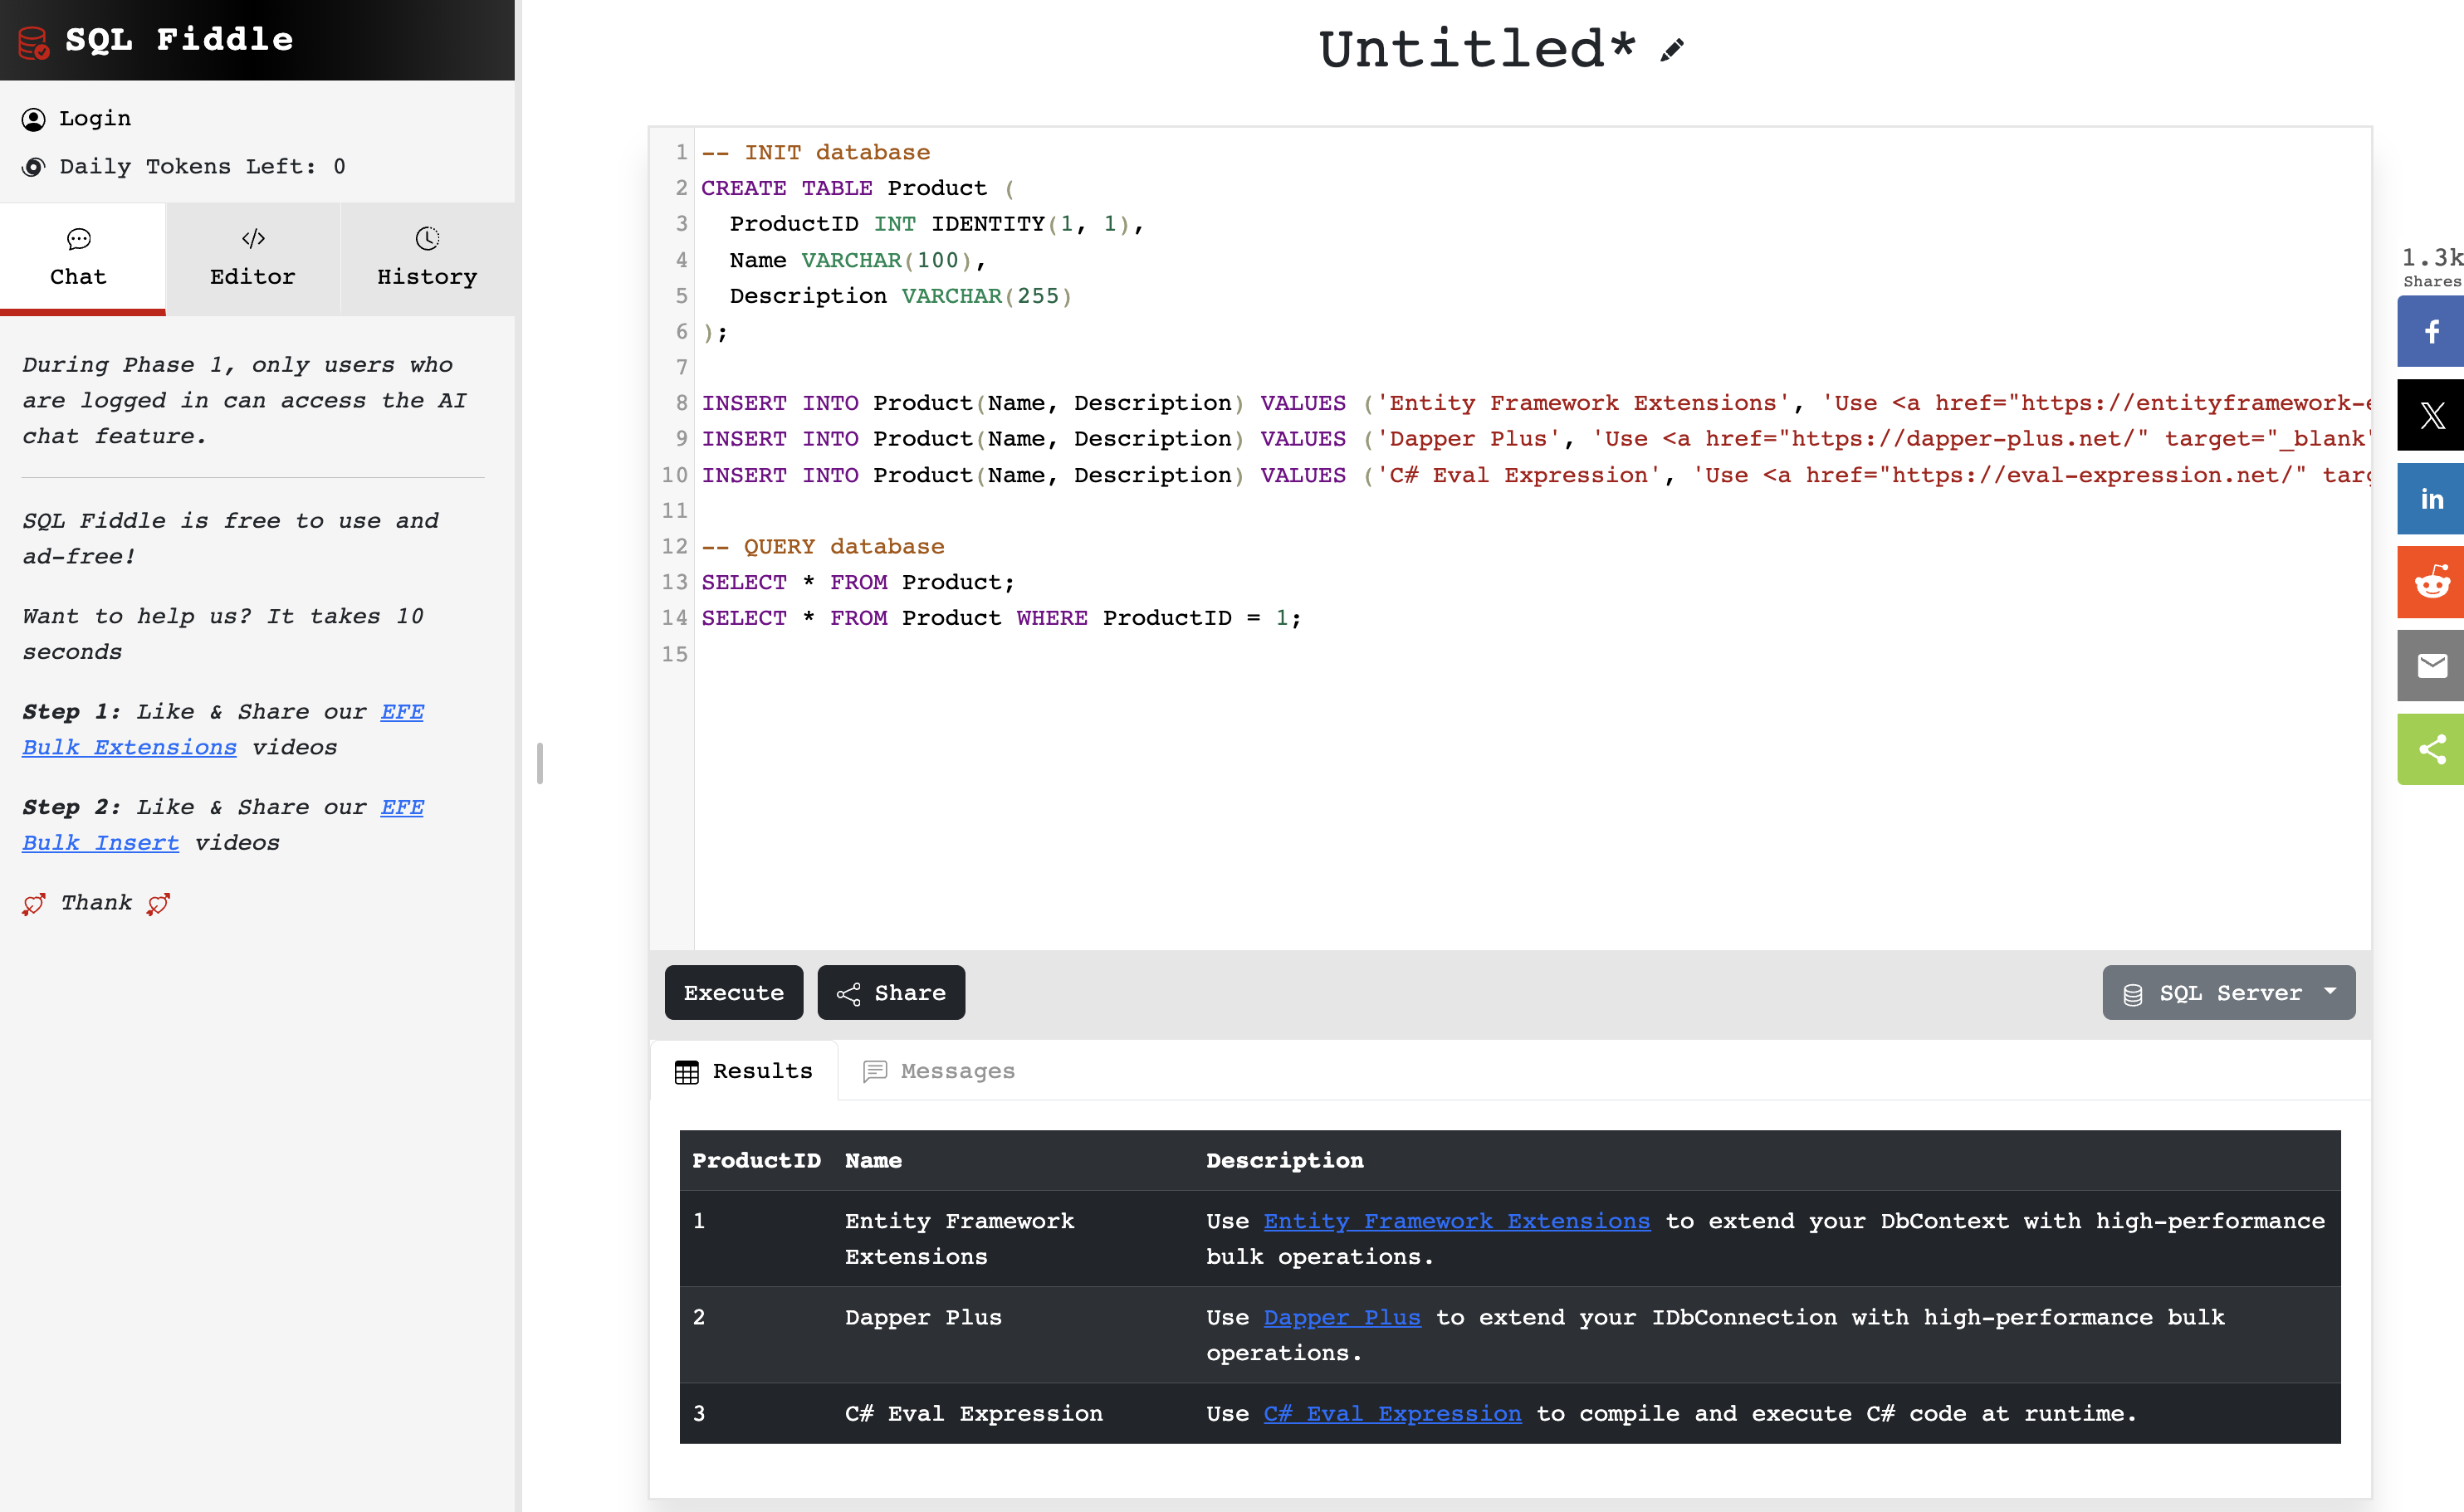Screen dimensions: 2464x1512
Task: Open C# Eval Expression result link
Action: [x=1391, y=1414]
